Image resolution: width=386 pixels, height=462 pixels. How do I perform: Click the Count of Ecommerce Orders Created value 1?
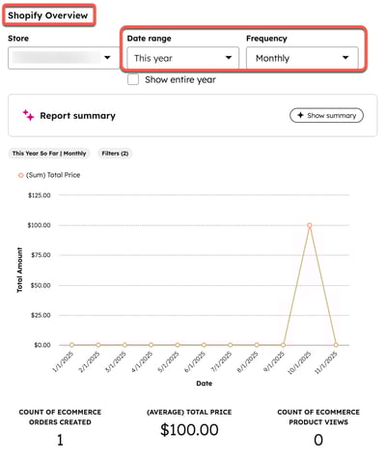(x=60, y=440)
